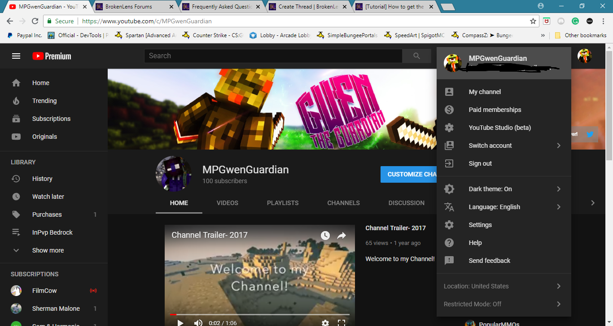
Task: Open the InPvp Bedrock playlist
Action: pos(54,232)
